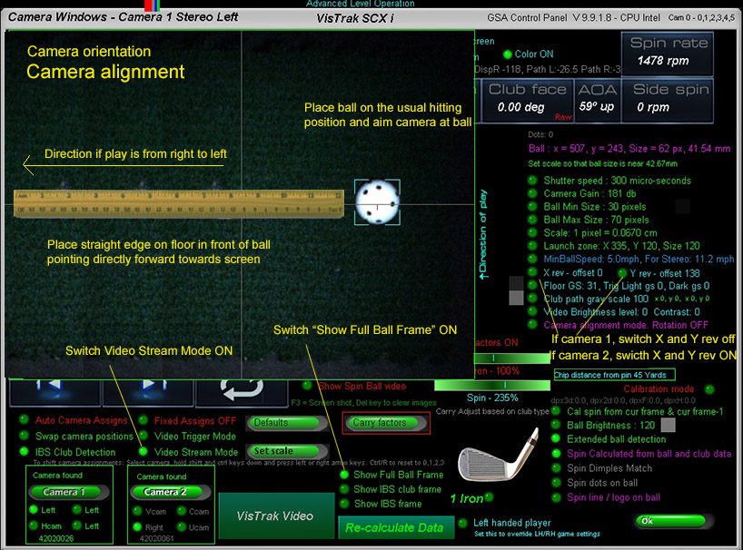Toggle Spin Calculated from ball and club
This screenshot has width=743, height=550.
[x=556, y=453]
